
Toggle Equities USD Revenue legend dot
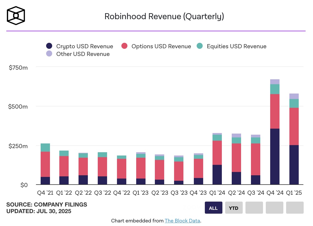click(x=200, y=46)
